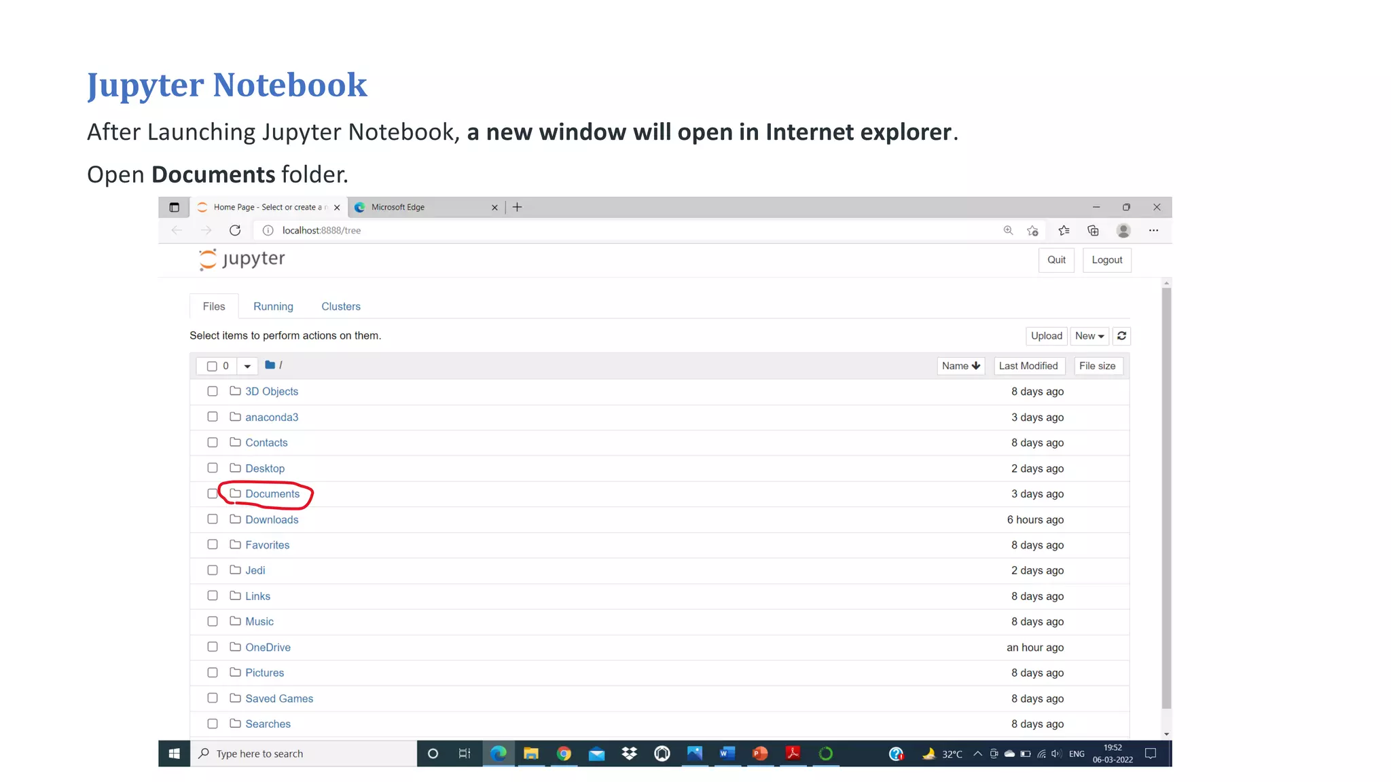Screen dimensions: 1391x782
Task: Open Microsoft Edge from the taskbar
Action: [x=499, y=753]
